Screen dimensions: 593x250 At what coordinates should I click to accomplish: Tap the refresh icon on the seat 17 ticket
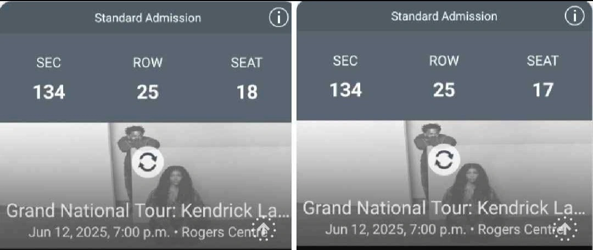click(x=444, y=161)
